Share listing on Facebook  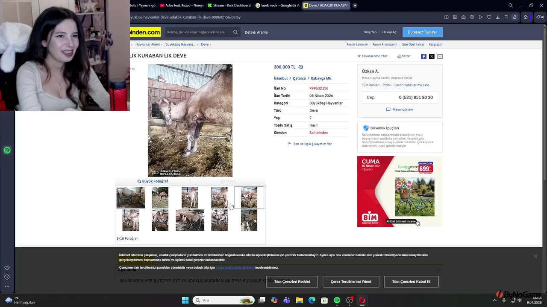(423, 56)
